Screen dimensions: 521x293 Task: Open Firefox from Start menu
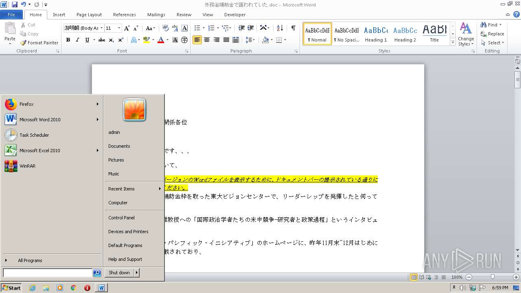(x=52, y=104)
